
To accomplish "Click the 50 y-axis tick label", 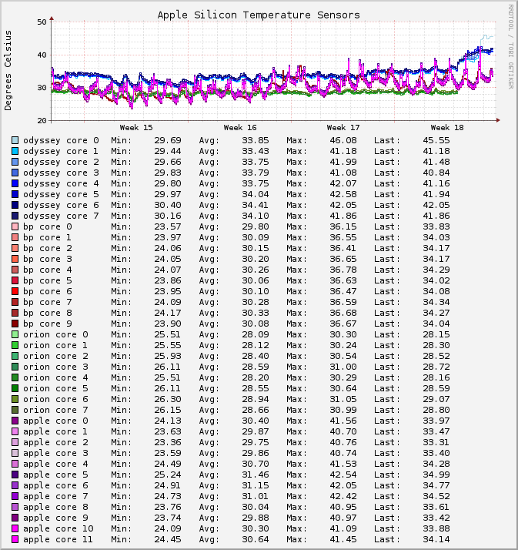I will click(x=42, y=22).
